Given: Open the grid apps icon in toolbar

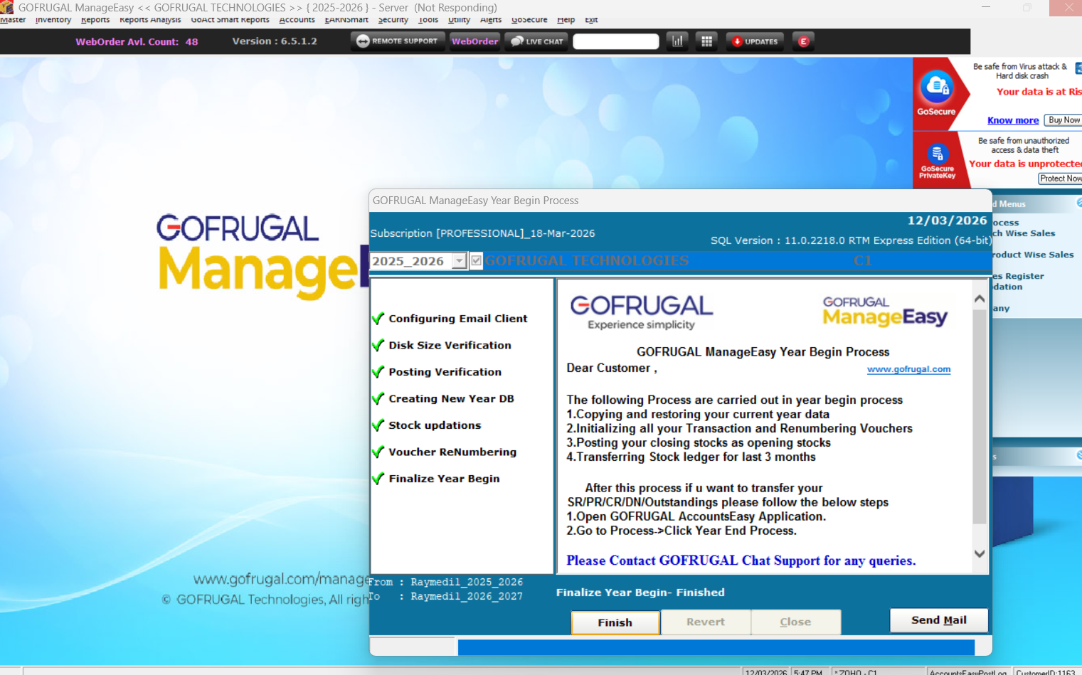Looking at the screenshot, I should [706, 41].
